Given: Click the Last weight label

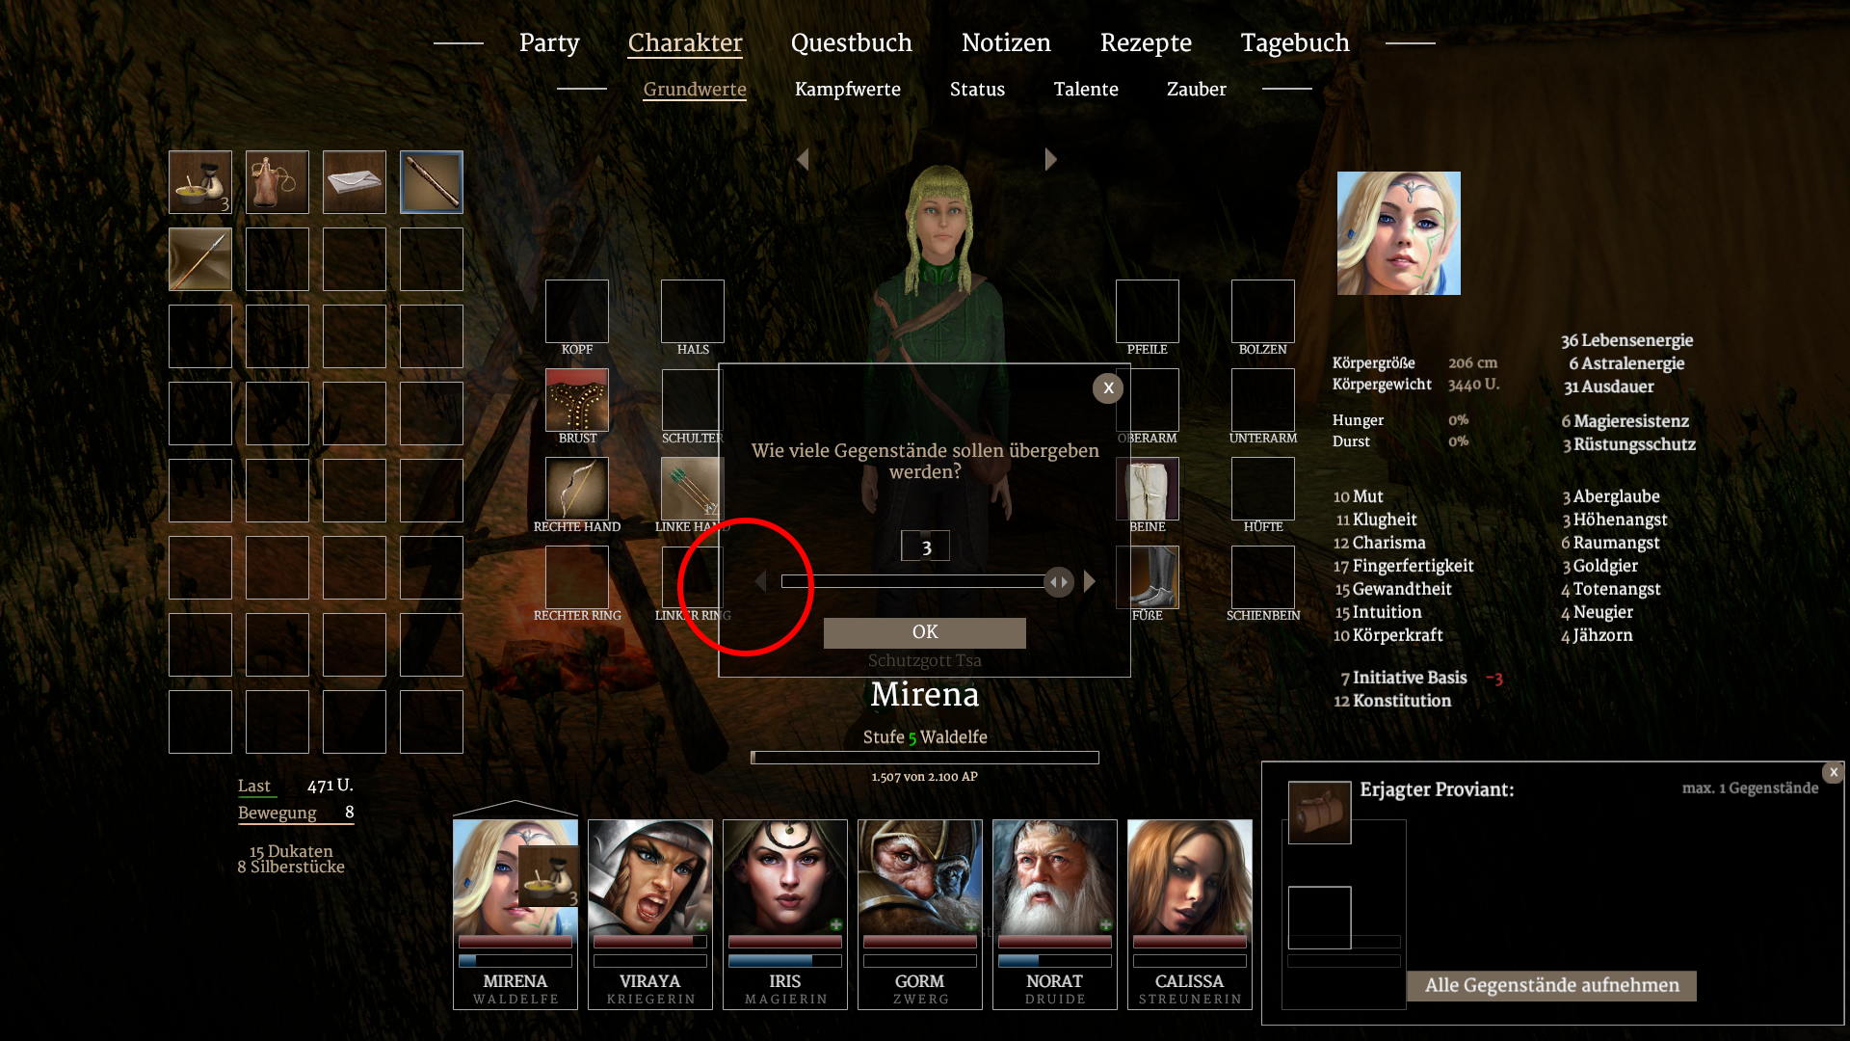Looking at the screenshot, I should coord(254,786).
